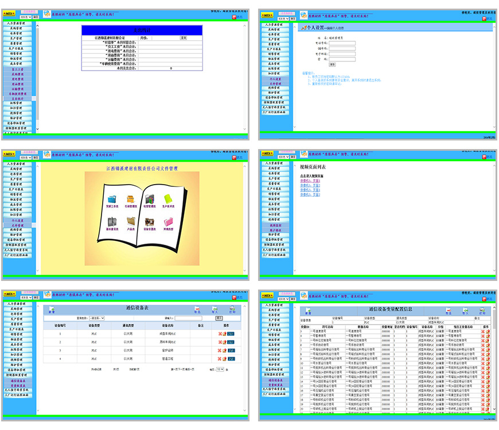Viewport: 499px width, 430px height.
Task: Open per-page count dropdown under 通信设备表
Action: 220,369
